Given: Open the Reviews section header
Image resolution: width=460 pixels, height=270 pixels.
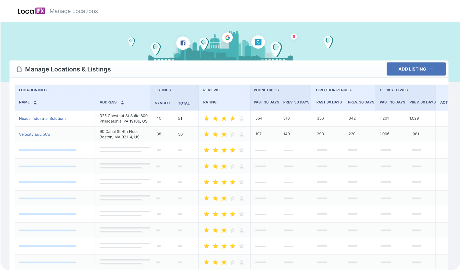Looking at the screenshot, I should tap(211, 90).
